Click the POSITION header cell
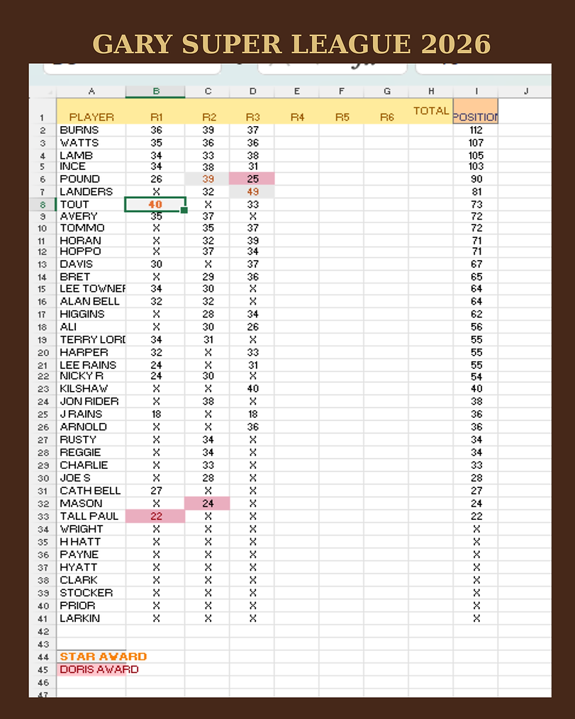Viewport: 575px width, 719px height. (x=476, y=111)
